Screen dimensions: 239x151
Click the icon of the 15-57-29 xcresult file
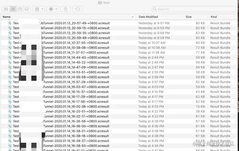(x=10, y=82)
